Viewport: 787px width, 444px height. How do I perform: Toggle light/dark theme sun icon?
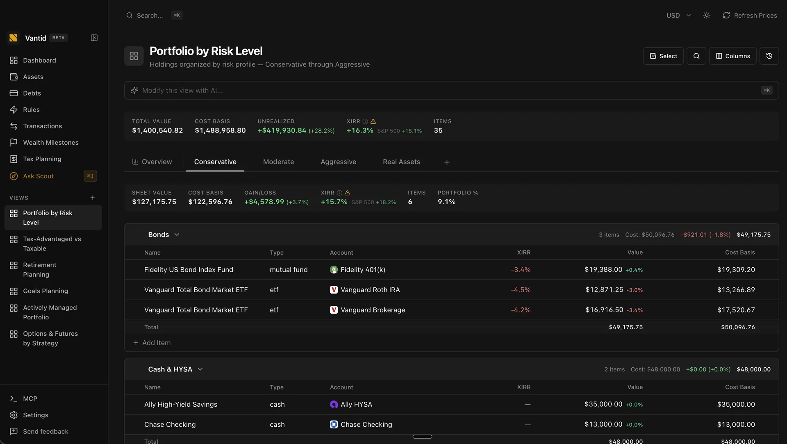pyautogui.click(x=707, y=15)
